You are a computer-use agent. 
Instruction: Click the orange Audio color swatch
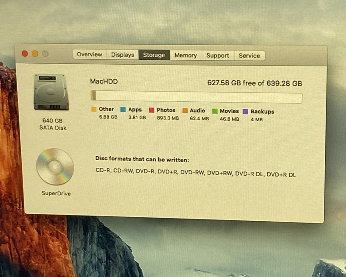point(185,110)
